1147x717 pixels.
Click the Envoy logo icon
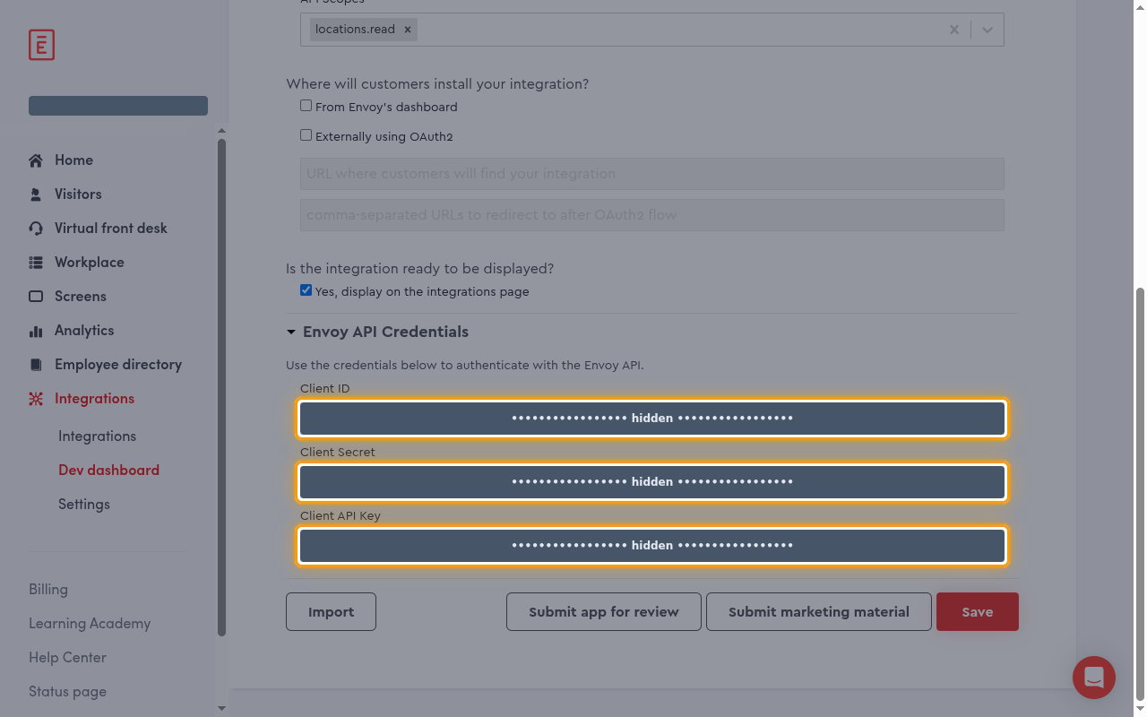point(41,45)
